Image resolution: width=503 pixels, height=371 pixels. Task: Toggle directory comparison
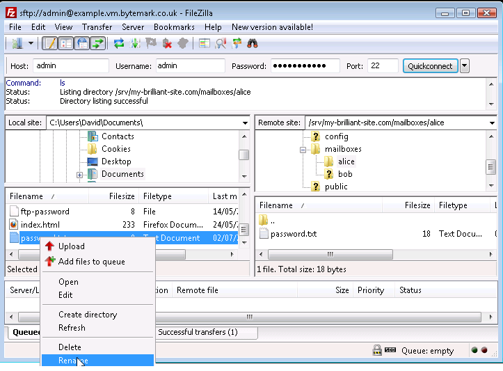click(221, 43)
